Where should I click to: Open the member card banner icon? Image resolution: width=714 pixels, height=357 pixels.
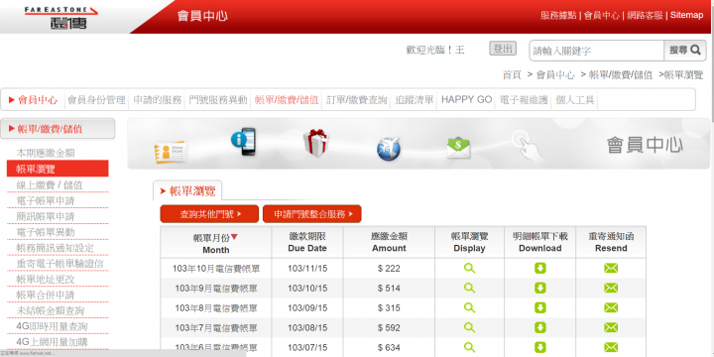170,151
